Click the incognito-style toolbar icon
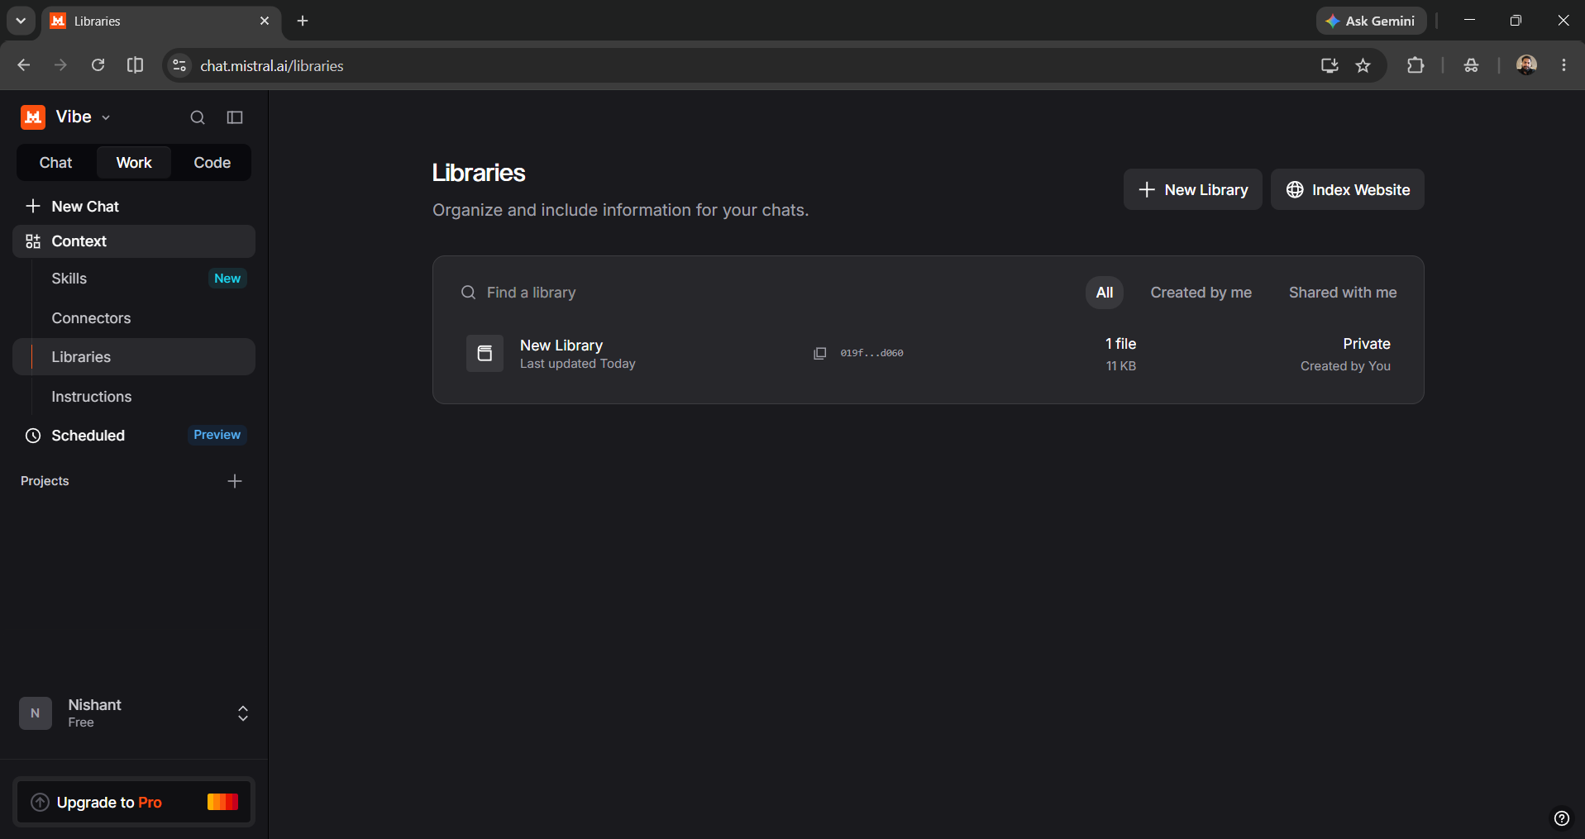 [x=1471, y=65]
